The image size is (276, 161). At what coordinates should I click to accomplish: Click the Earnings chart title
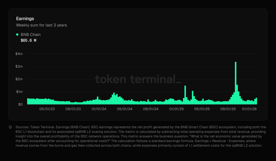tap(25, 19)
